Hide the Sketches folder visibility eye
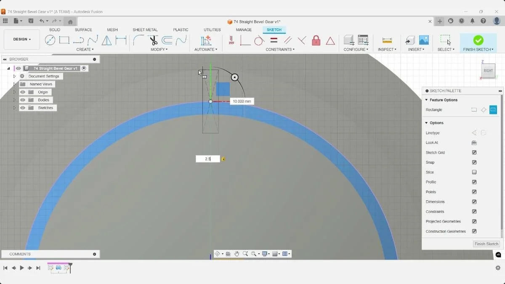Screen dimensions: 505x284 (x=23, y=108)
